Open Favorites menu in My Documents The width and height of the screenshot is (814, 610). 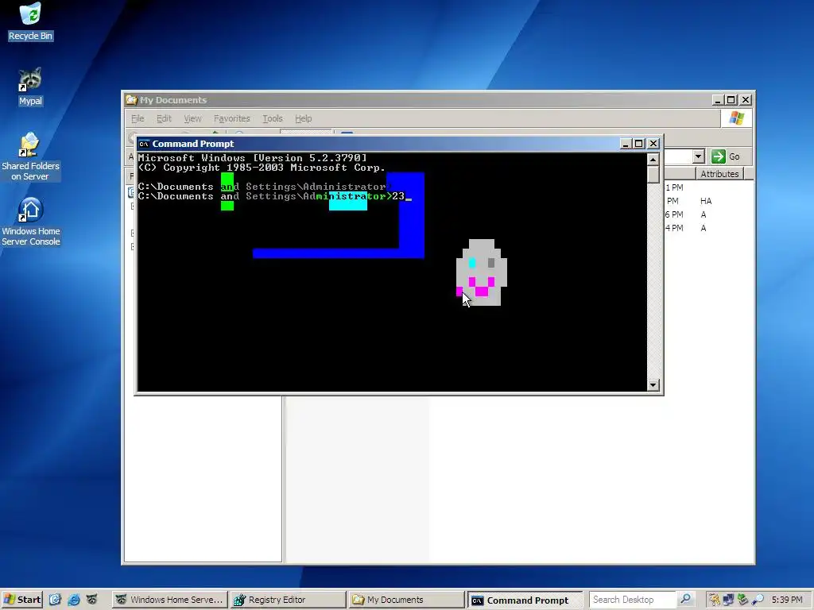231,118
